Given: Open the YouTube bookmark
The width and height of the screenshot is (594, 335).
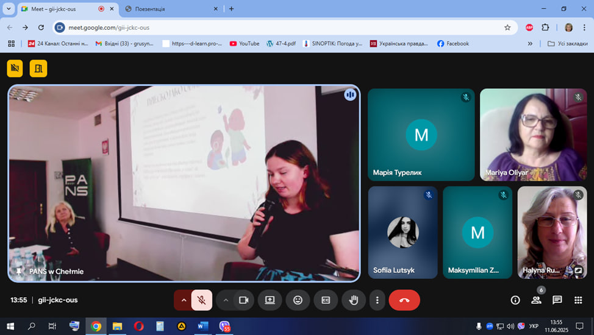Looking at the screenshot, I should tap(244, 44).
